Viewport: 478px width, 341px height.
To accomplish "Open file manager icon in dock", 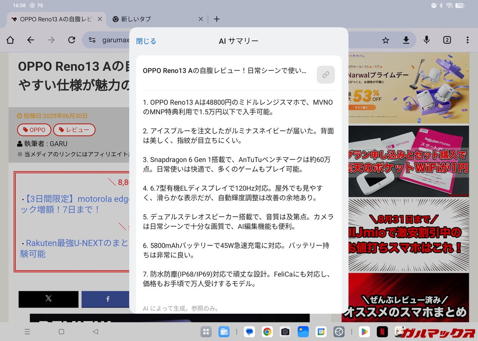I will (x=224, y=332).
